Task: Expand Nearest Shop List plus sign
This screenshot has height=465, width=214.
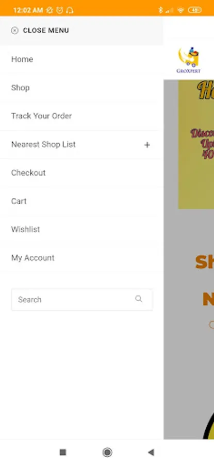Action: pos(147,145)
